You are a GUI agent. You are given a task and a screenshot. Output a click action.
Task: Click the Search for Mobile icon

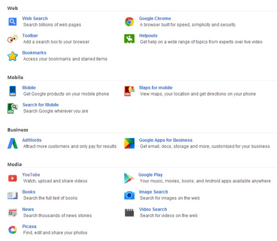pyautogui.click(x=12, y=108)
